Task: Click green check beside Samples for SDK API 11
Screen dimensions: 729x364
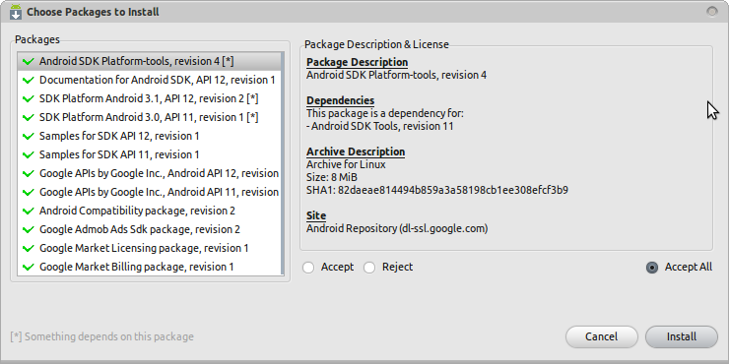Action: (x=29, y=154)
